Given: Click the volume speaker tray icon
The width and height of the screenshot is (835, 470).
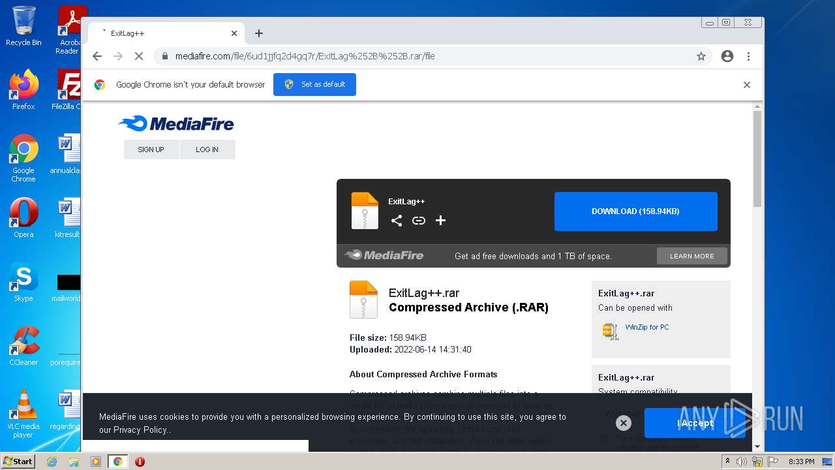Looking at the screenshot, I should coord(742,462).
